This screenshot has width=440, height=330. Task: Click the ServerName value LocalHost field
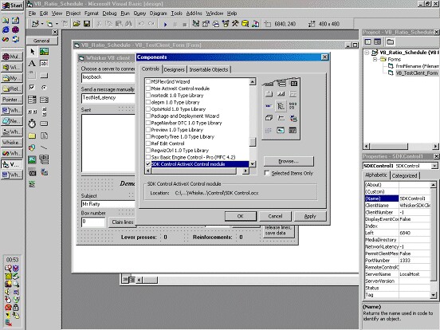pyautogui.click(x=414, y=274)
